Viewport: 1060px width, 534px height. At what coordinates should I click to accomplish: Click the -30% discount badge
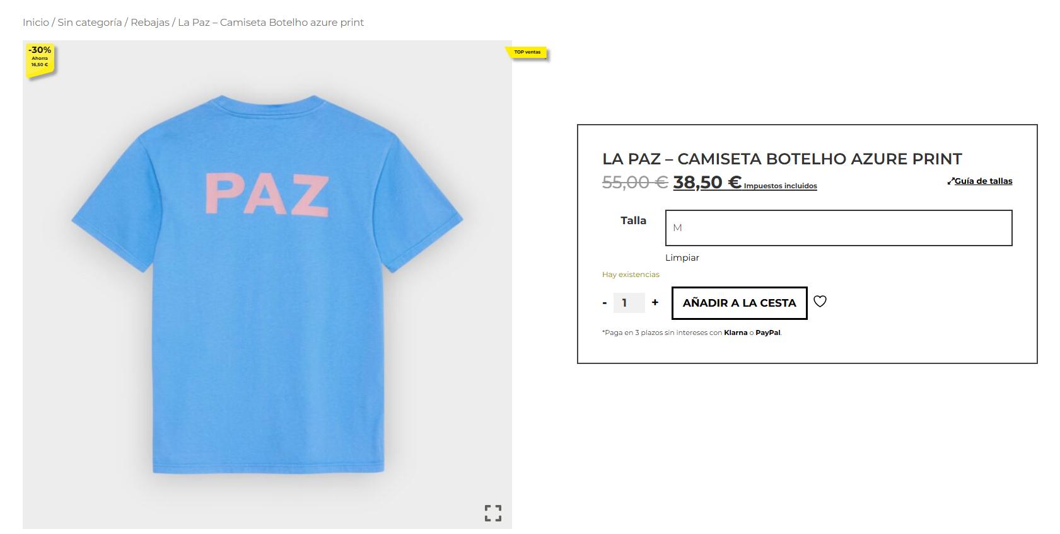pos(40,59)
